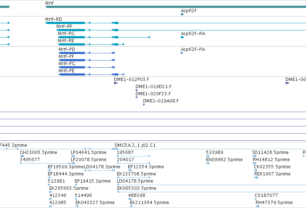Click the 488398 feature glyph
306x208 pixels.
pyautogui.click(x=129, y=199)
